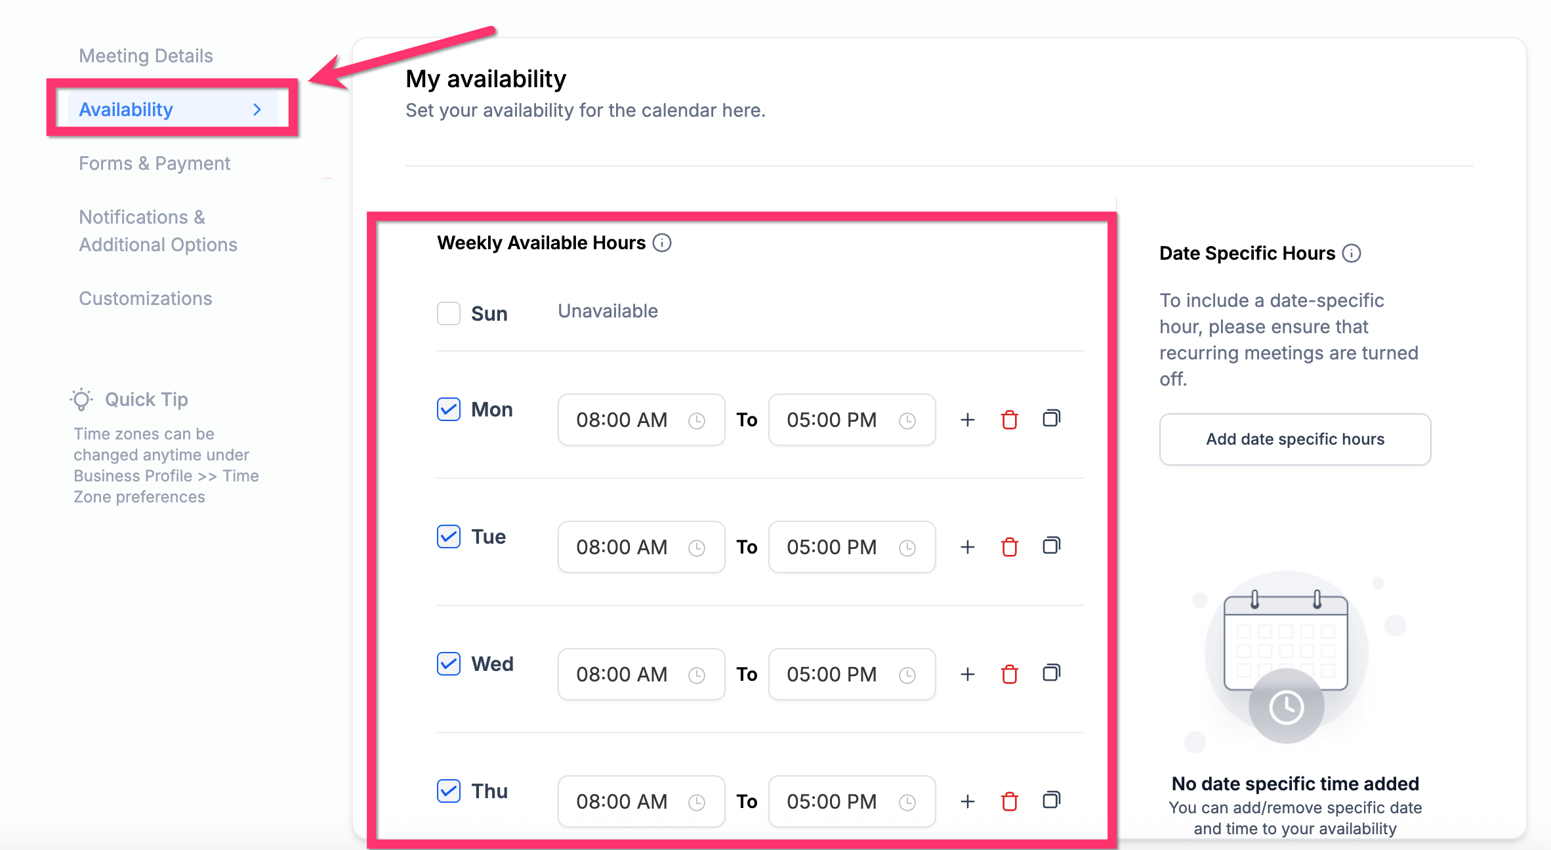Open Notifications & Additional Options section
This screenshot has width=1551, height=850.
tap(157, 231)
